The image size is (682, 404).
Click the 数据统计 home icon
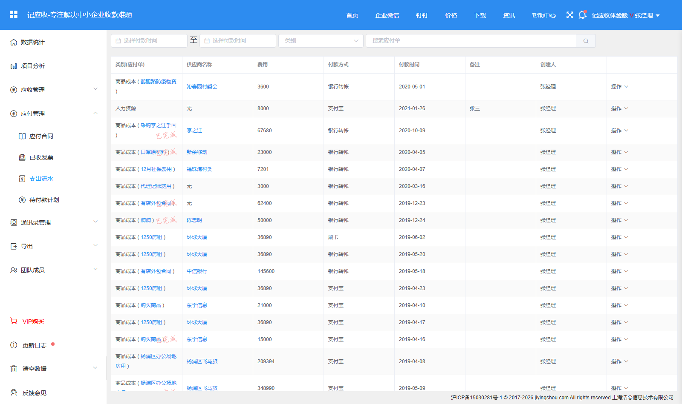(14, 42)
